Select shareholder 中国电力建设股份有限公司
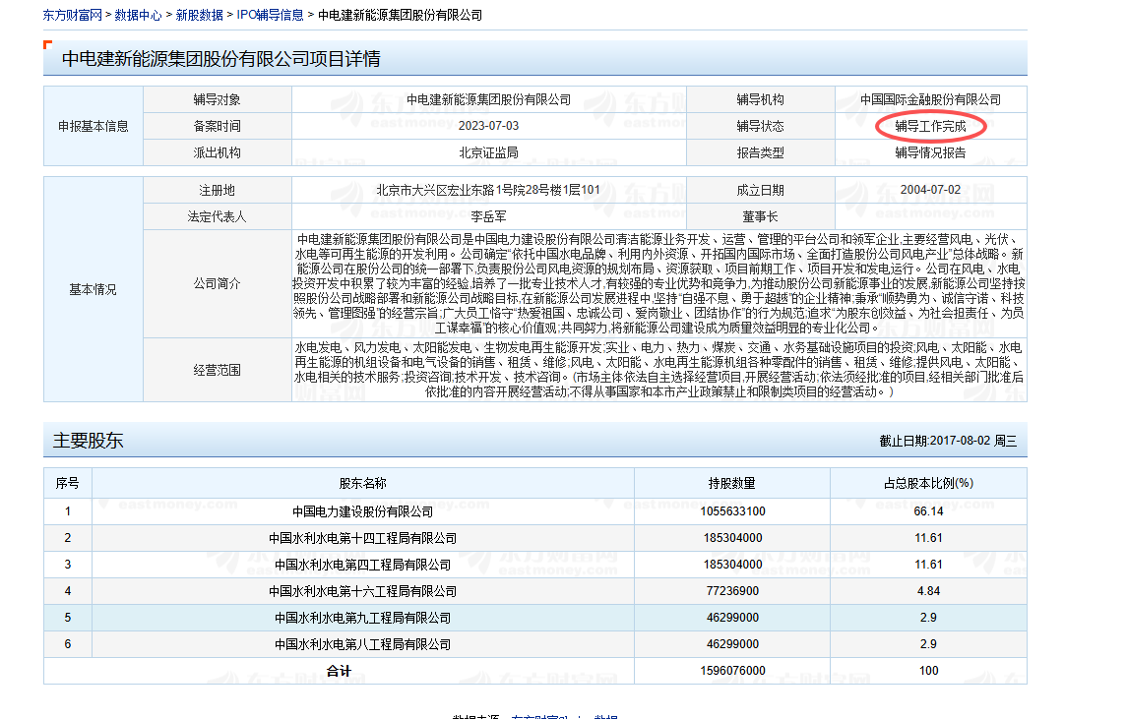 [363, 511]
